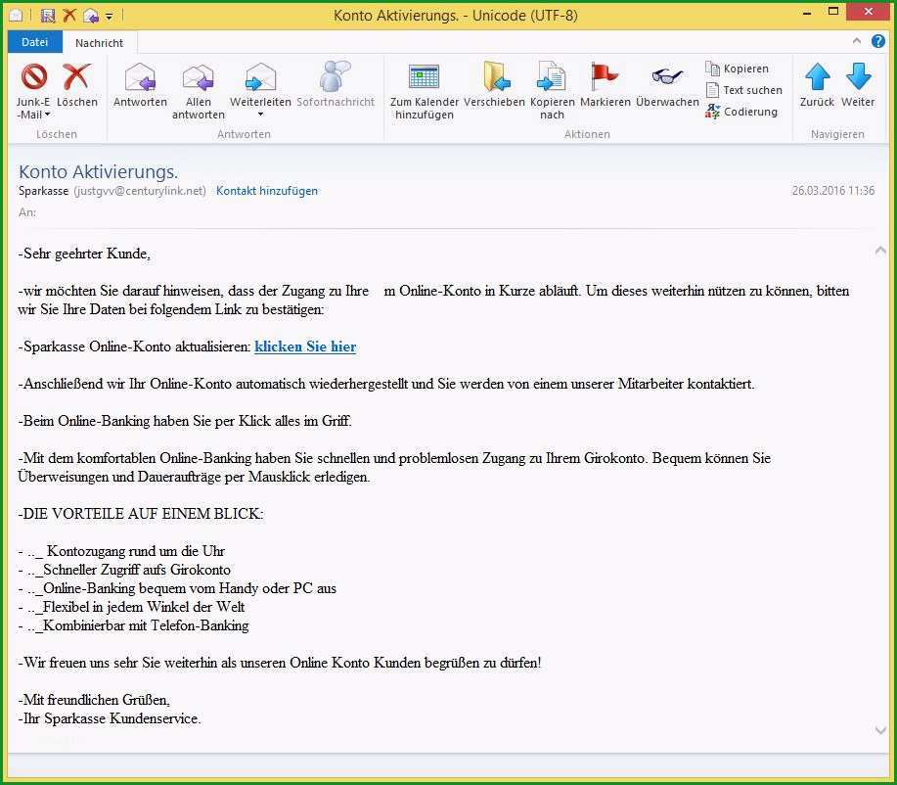Viewport: 897px width, 785px height.
Task: Click the line '-Mit freundlichen Grüßen,'
Action: 94,700
